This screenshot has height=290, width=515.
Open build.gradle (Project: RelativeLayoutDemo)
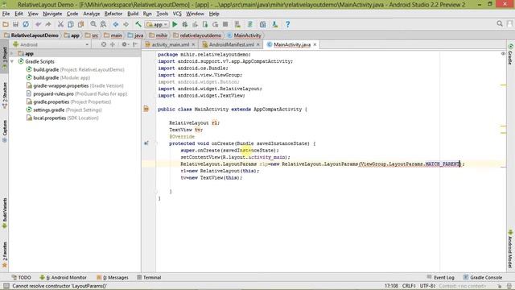pyautogui.click(x=75, y=70)
